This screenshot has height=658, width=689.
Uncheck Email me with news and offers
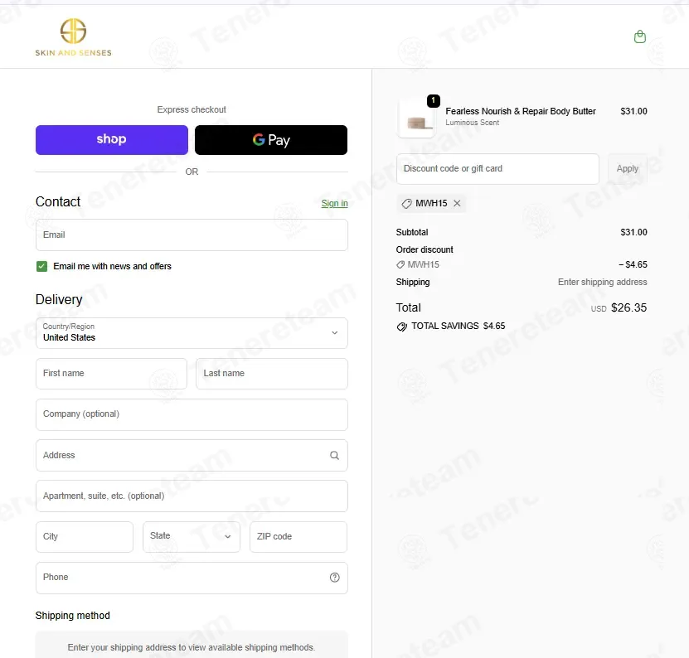[41, 266]
